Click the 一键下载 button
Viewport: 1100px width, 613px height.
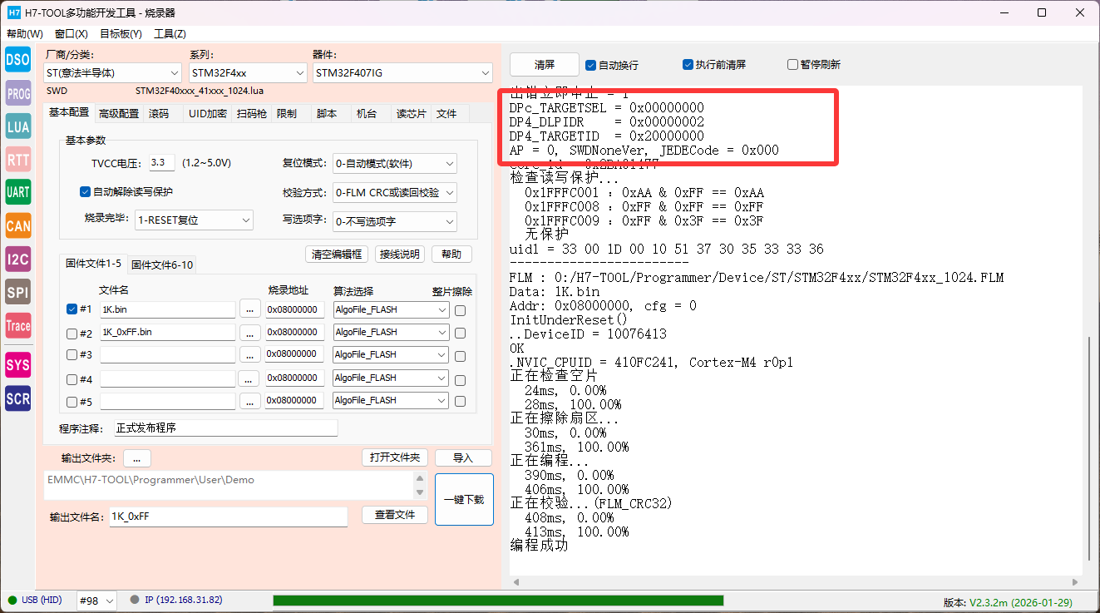(464, 500)
